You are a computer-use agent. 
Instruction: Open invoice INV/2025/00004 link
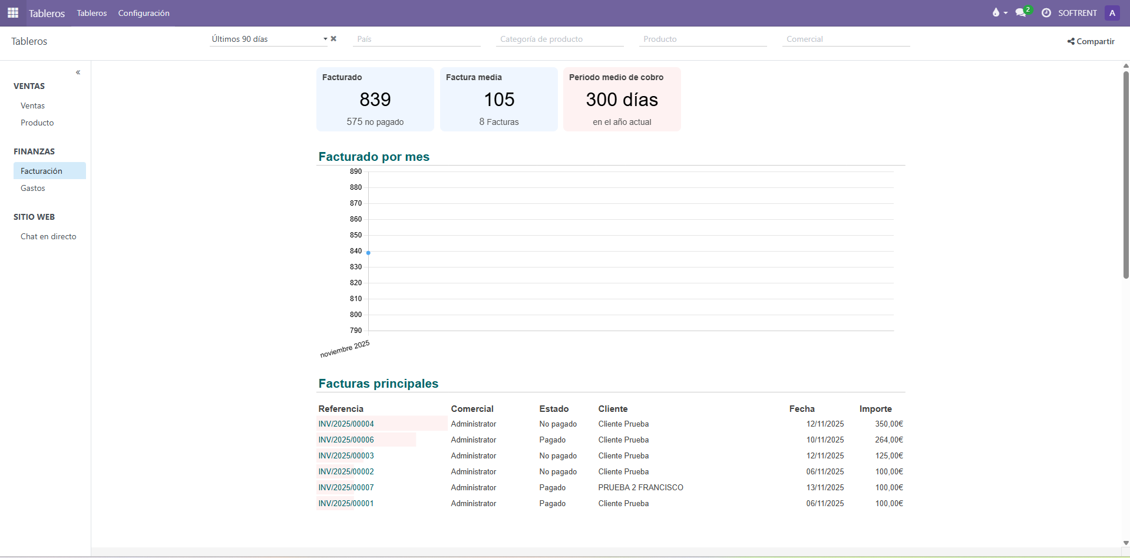click(346, 424)
